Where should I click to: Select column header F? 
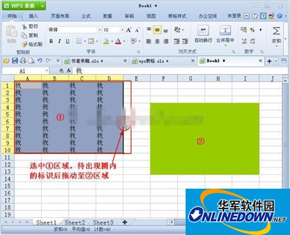[x=164, y=79]
